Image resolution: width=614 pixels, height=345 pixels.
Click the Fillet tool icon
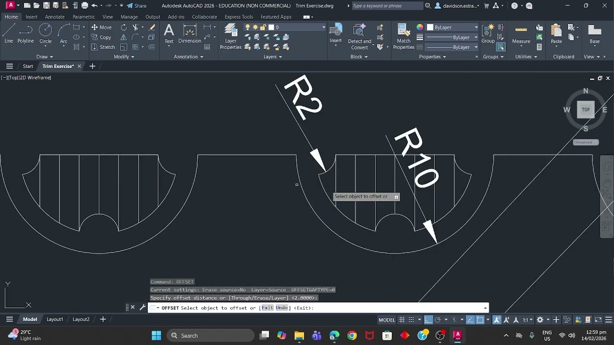tap(135, 37)
